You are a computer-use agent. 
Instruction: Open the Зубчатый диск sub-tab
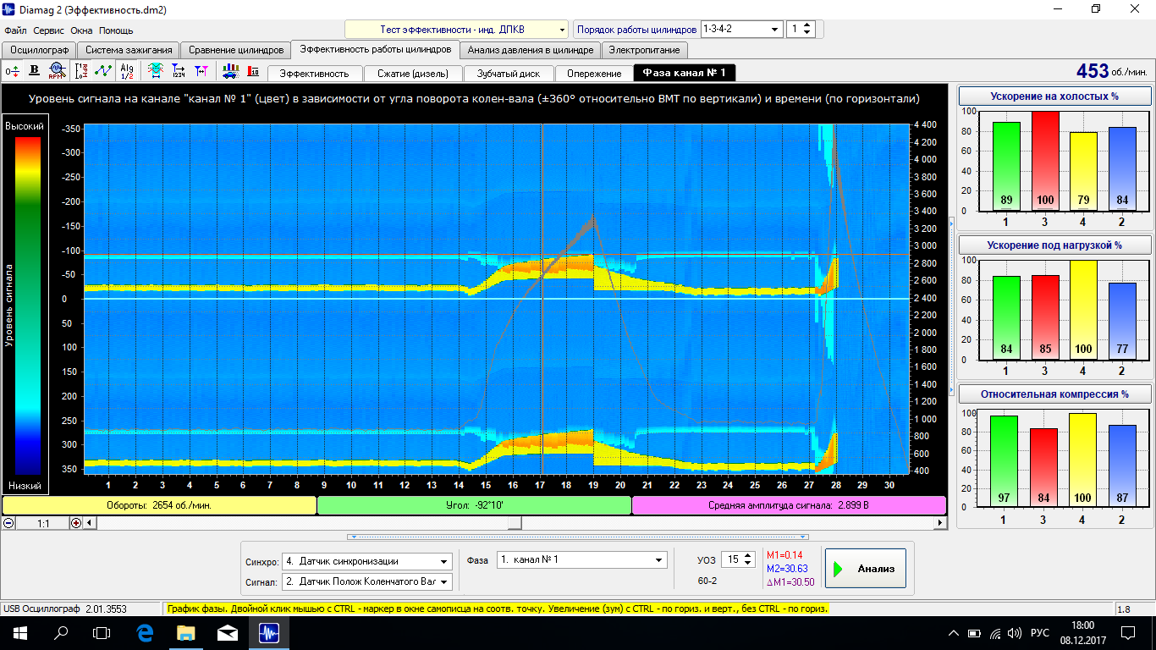(x=509, y=73)
